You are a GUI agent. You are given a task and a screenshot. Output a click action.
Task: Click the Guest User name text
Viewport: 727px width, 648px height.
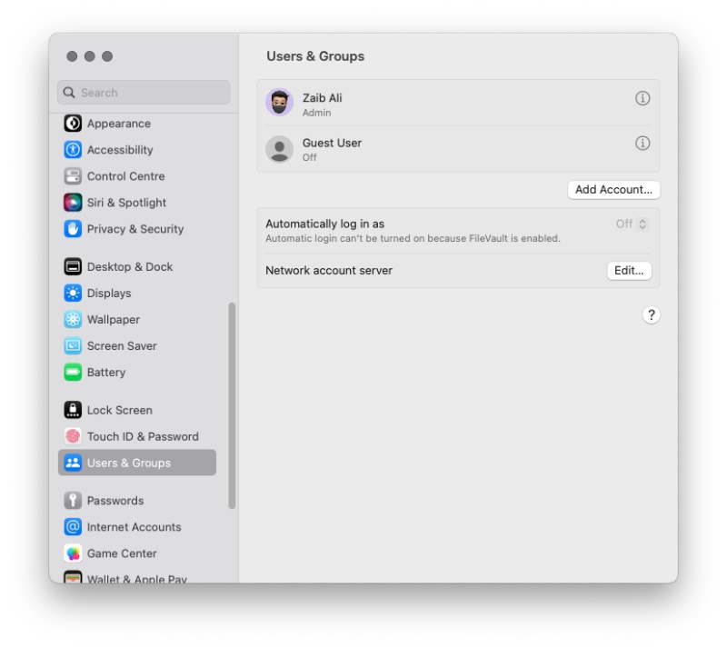click(332, 143)
